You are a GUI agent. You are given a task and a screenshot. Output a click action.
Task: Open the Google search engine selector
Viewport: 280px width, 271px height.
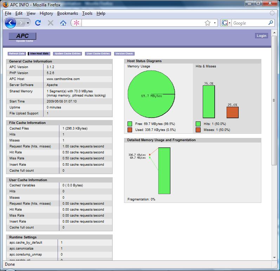226,23
